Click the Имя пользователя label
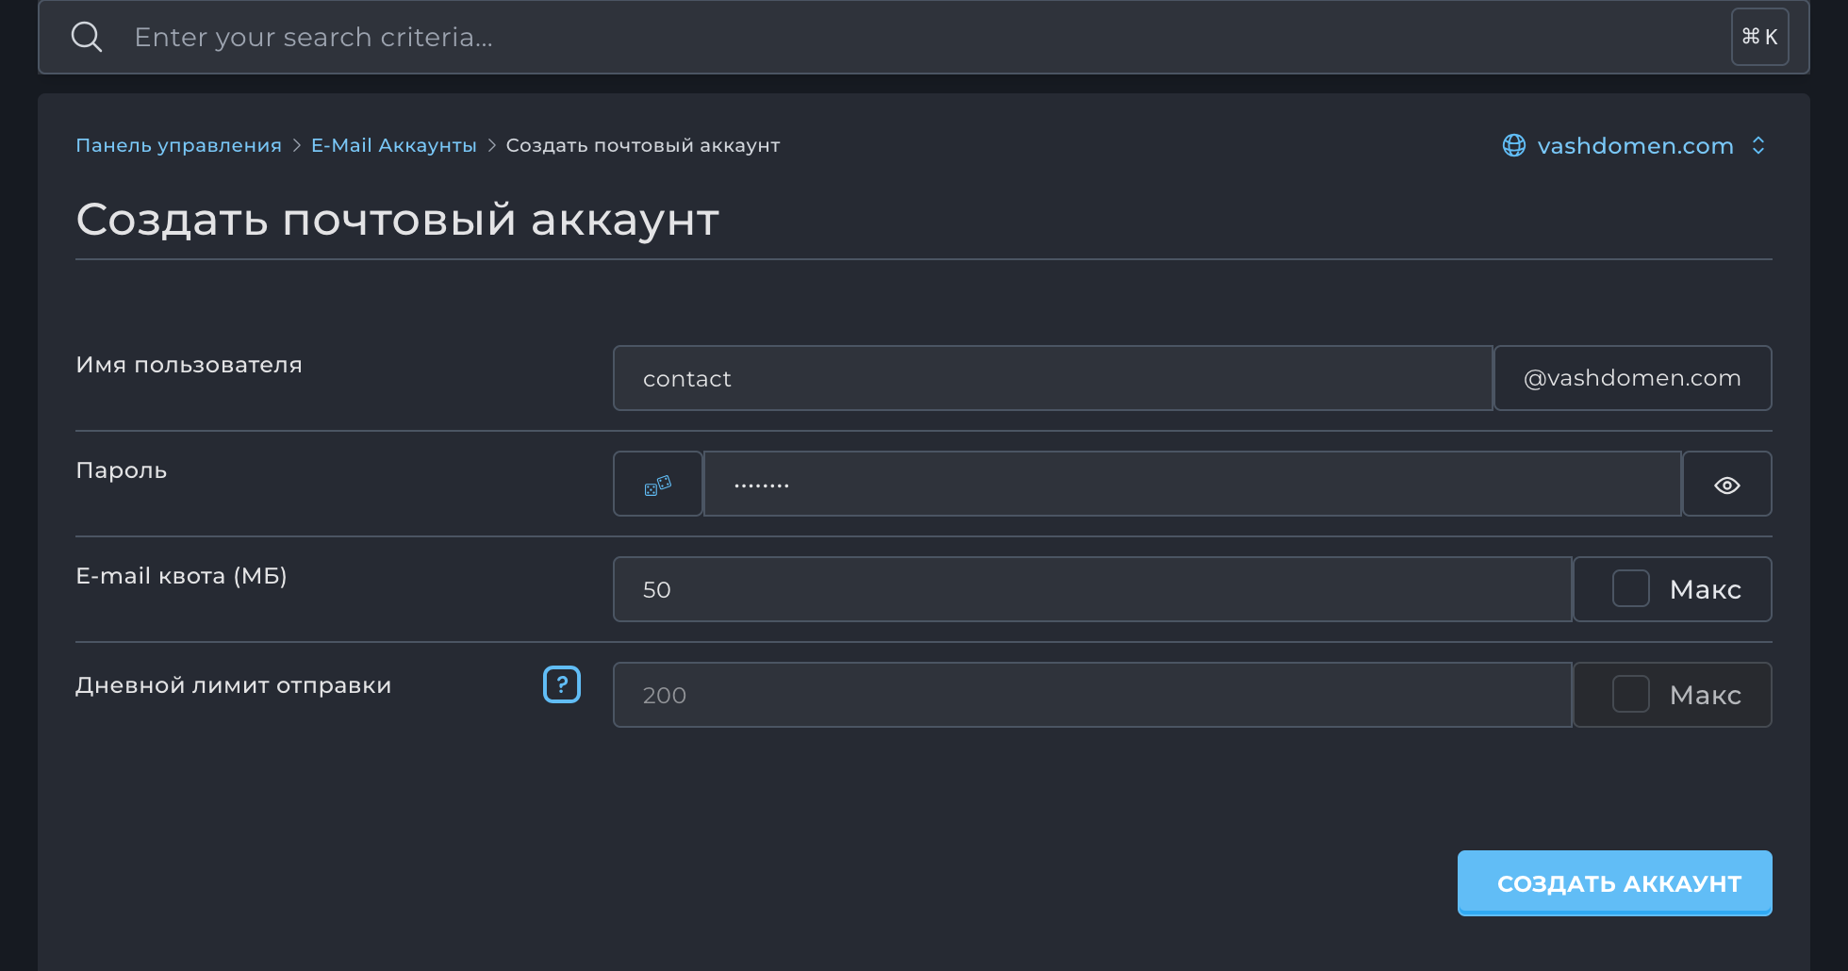Viewport: 1848px width, 971px height. pyautogui.click(x=189, y=365)
